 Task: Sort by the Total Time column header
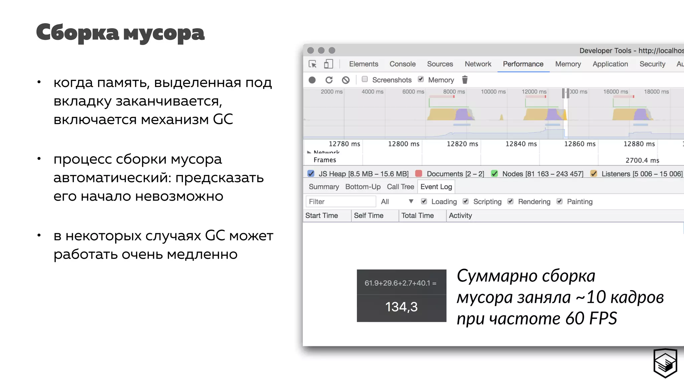click(x=422, y=216)
